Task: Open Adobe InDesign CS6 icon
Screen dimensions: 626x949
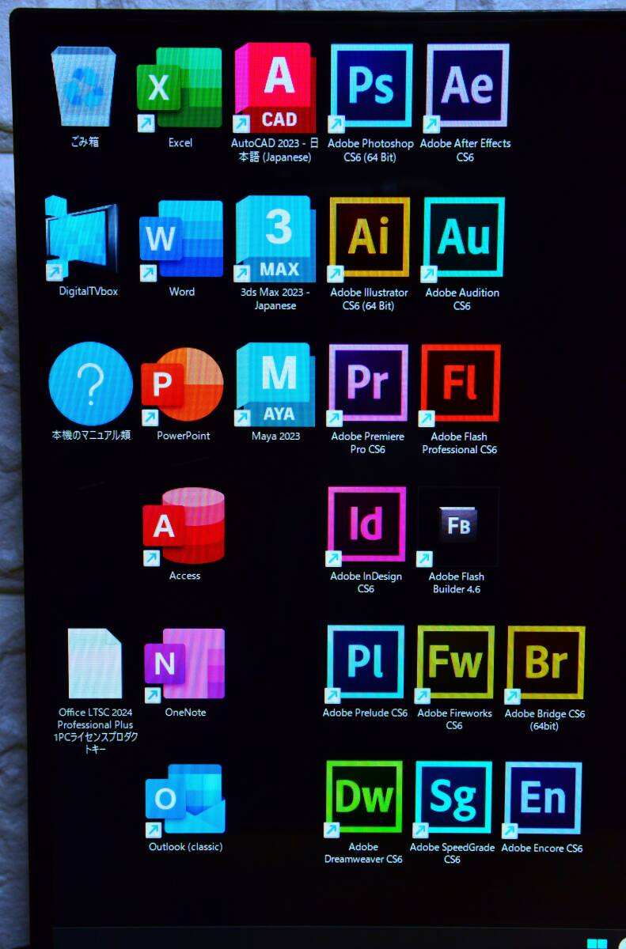Action: [x=366, y=526]
